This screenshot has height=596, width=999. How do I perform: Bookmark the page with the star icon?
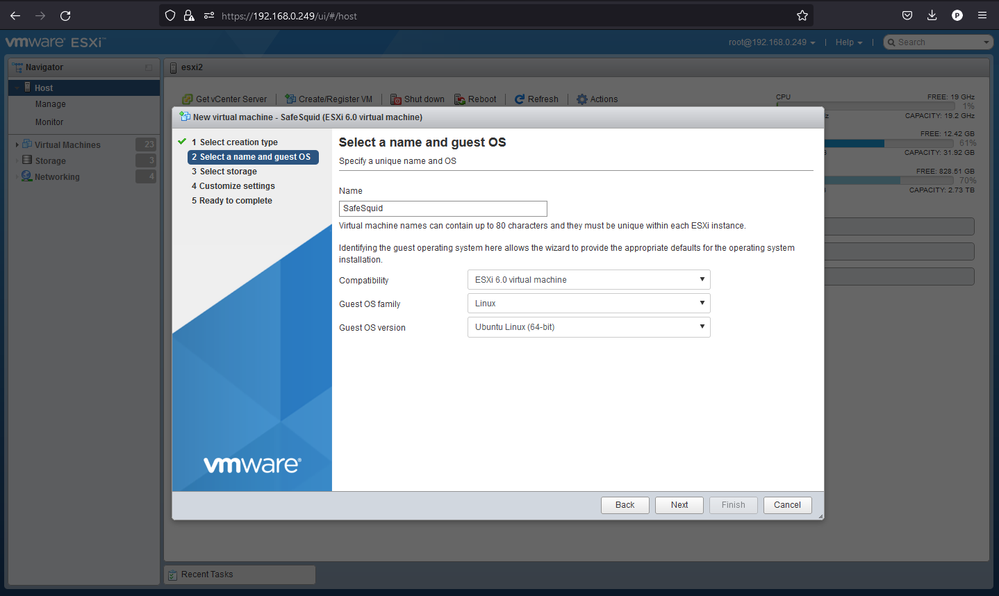pyautogui.click(x=802, y=15)
